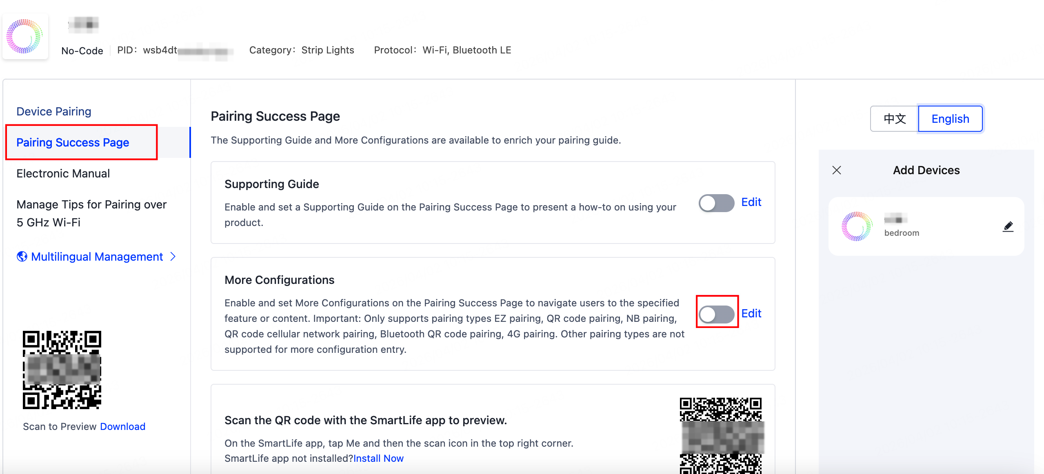The height and width of the screenshot is (474, 1044).
Task: Open the Device Pairing section
Action: point(54,111)
